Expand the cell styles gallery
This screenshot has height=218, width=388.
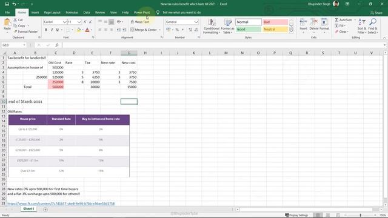291,31
